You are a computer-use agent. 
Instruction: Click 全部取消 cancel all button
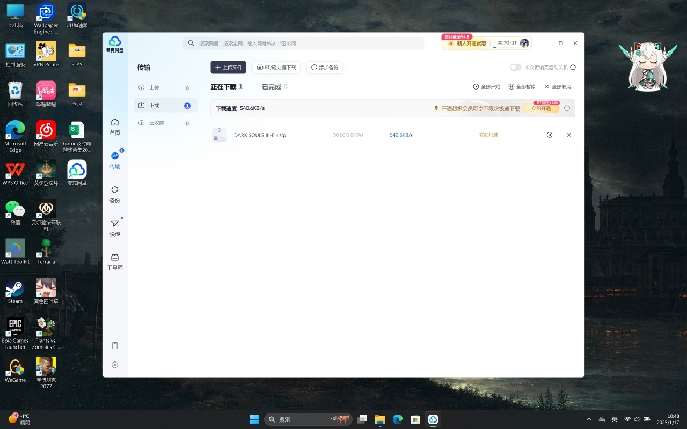558,87
